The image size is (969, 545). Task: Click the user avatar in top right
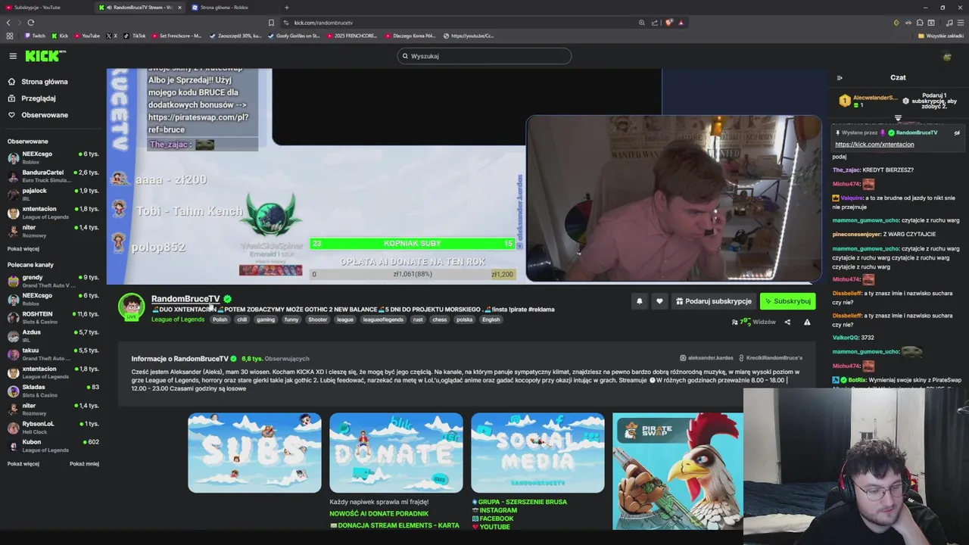pyautogui.click(x=946, y=56)
